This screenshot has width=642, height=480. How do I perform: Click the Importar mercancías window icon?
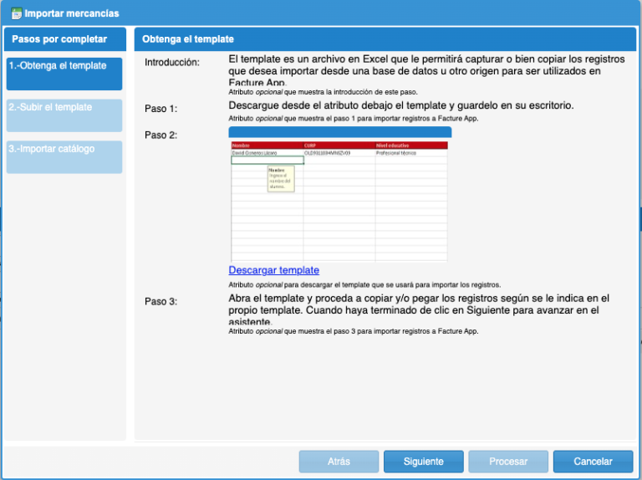[x=16, y=13]
